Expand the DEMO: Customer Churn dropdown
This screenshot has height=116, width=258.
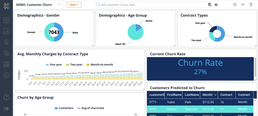tap(59, 5)
